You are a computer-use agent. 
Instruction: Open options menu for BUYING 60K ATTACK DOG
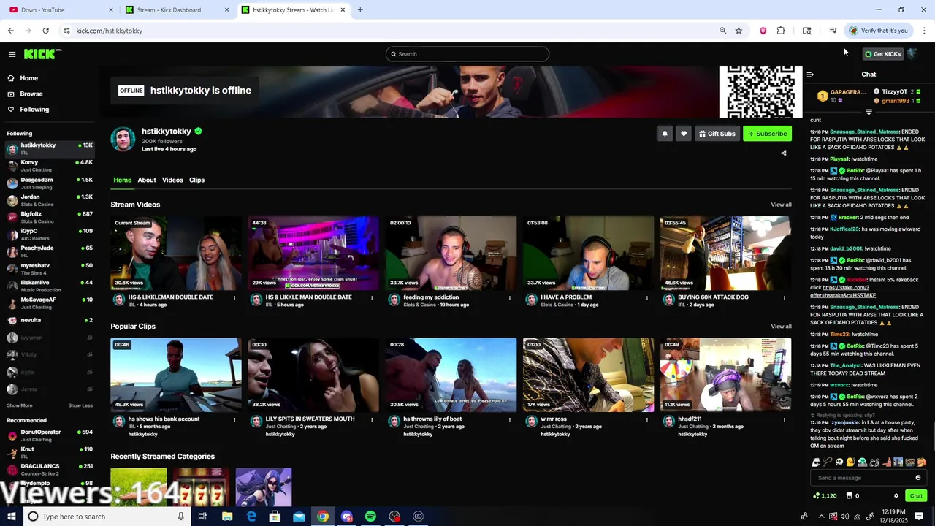coord(785,297)
